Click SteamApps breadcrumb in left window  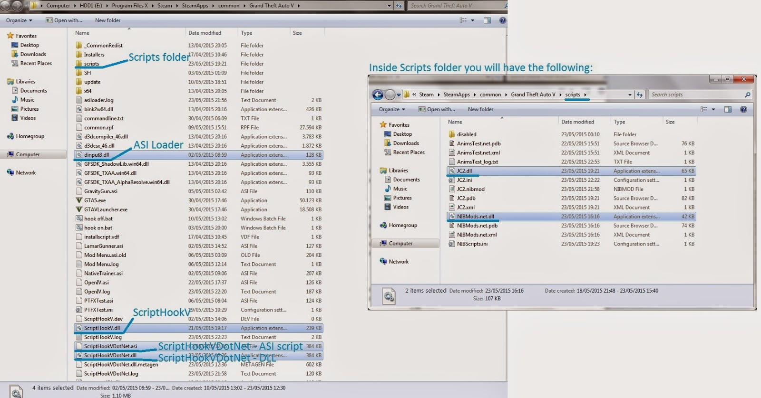pyautogui.click(x=195, y=6)
